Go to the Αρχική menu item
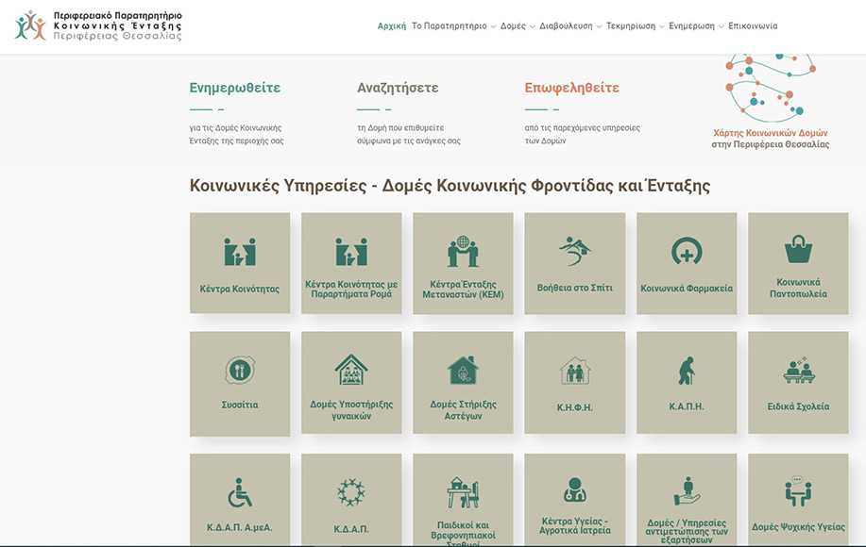The image size is (866, 547). (392, 25)
